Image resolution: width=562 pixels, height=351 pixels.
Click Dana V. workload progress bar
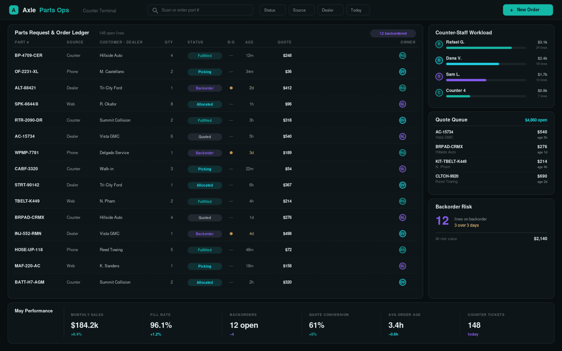point(486,64)
